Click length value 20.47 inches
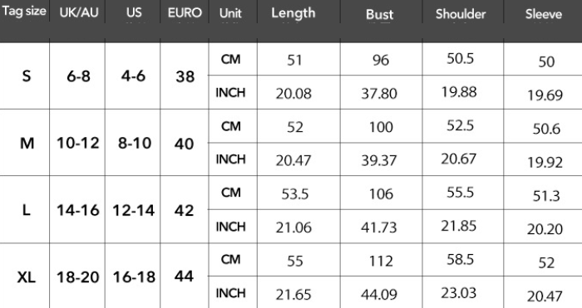 (293, 160)
